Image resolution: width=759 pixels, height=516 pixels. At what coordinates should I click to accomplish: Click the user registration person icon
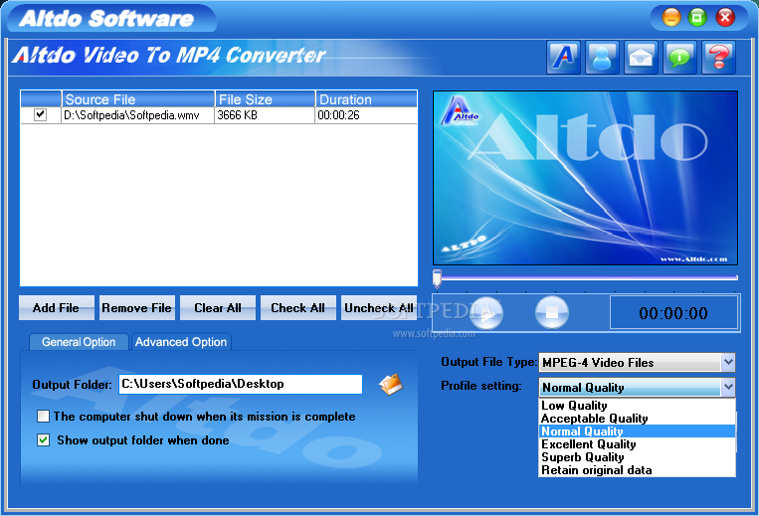pyautogui.click(x=602, y=58)
